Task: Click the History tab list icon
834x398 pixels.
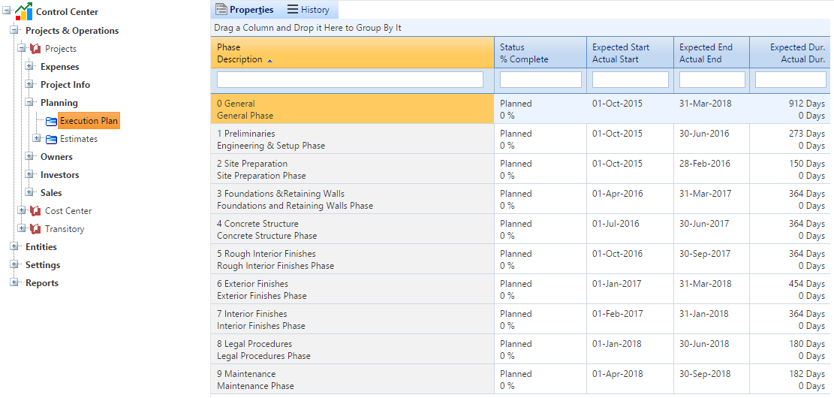Action: tap(293, 10)
